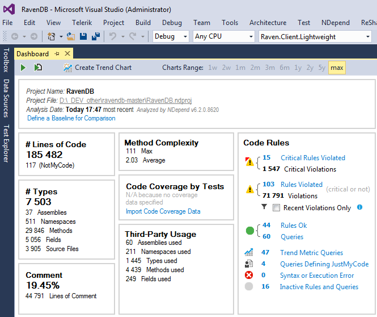Expand the Undo history dropdown arrow
The image size is (377, 317).
point(123,36)
